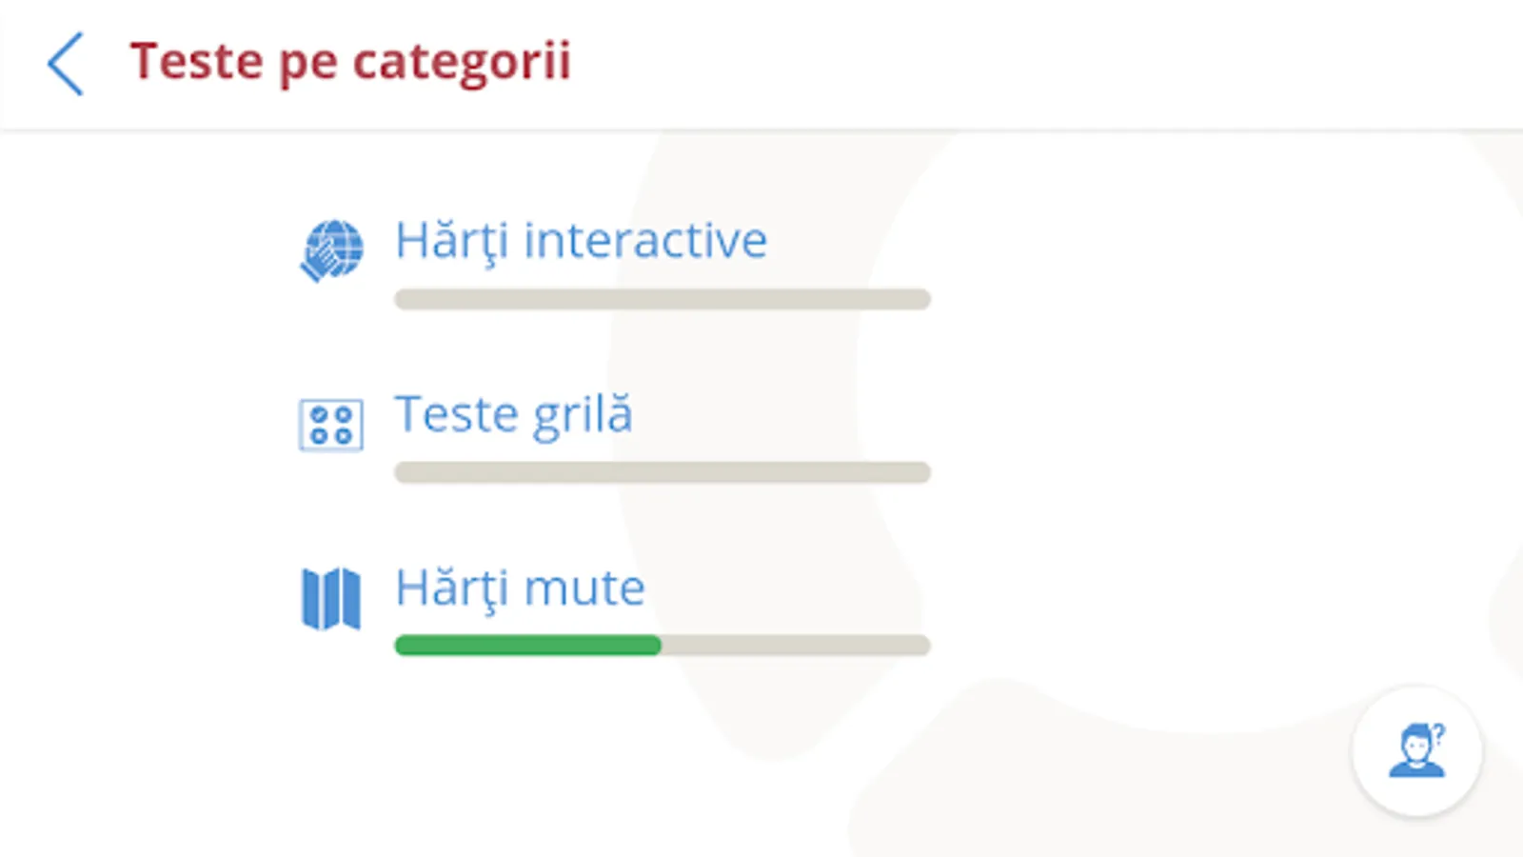Click the Hărţi interactive progress bar
The height and width of the screenshot is (857, 1523).
click(662, 299)
